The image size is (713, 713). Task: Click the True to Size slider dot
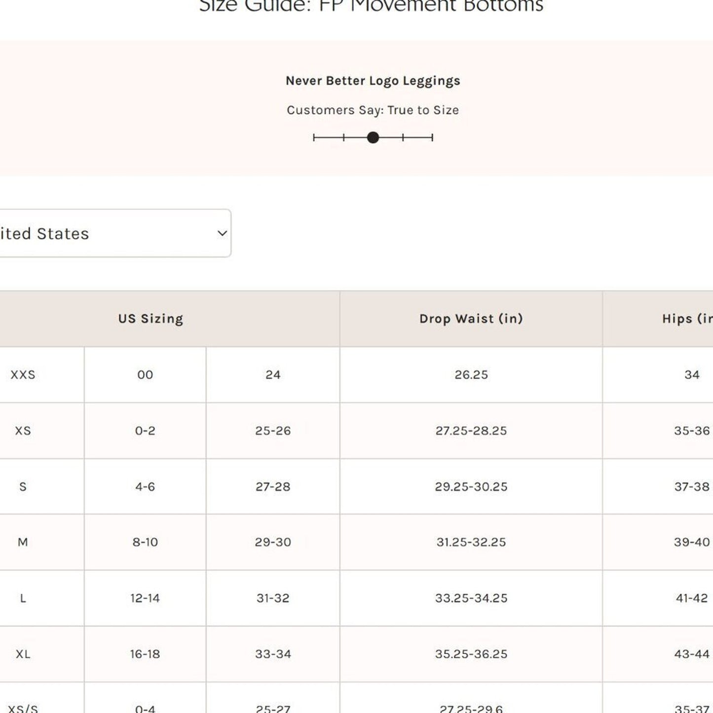(x=373, y=138)
